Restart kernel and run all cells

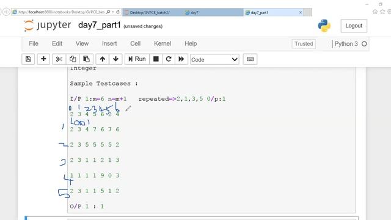(181, 59)
